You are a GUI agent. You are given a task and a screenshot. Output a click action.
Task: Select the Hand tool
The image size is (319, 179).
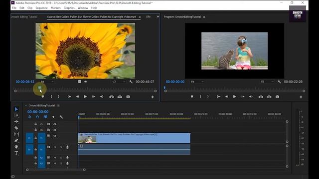tap(16, 147)
